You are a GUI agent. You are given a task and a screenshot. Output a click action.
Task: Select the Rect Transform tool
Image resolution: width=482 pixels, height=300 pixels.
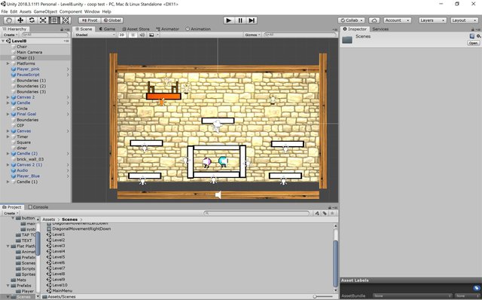54,20
